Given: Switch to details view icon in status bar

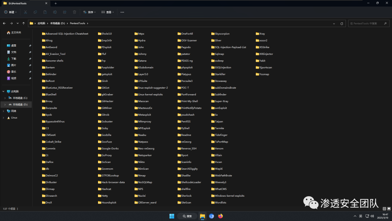Looking at the screenshot, I should click(x=384, y=209).
